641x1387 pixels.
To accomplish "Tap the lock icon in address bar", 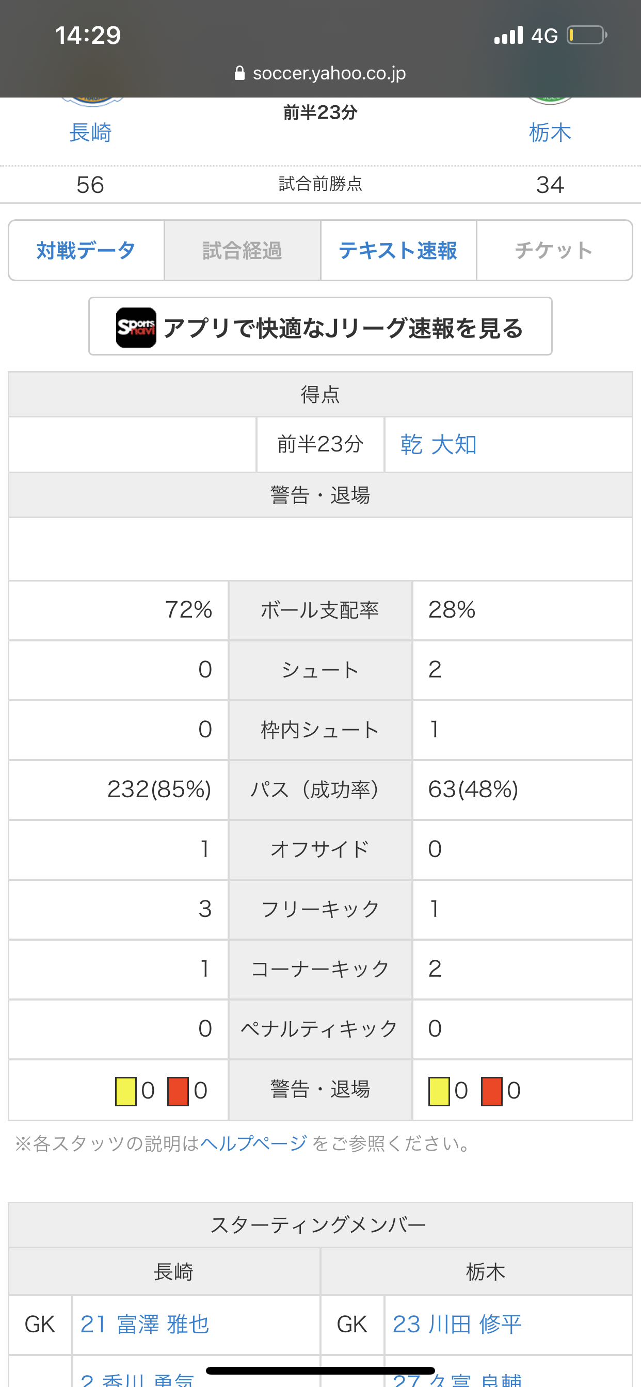I will tap(239, 73).
